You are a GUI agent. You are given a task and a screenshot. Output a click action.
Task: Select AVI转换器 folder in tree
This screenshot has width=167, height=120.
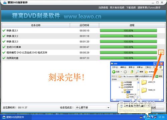(x=126, y=85)
